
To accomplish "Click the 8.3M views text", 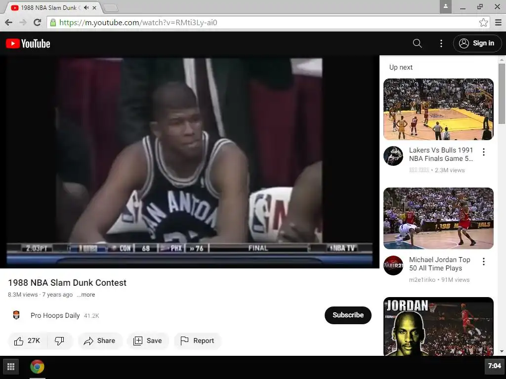I will tap(23, 295).
